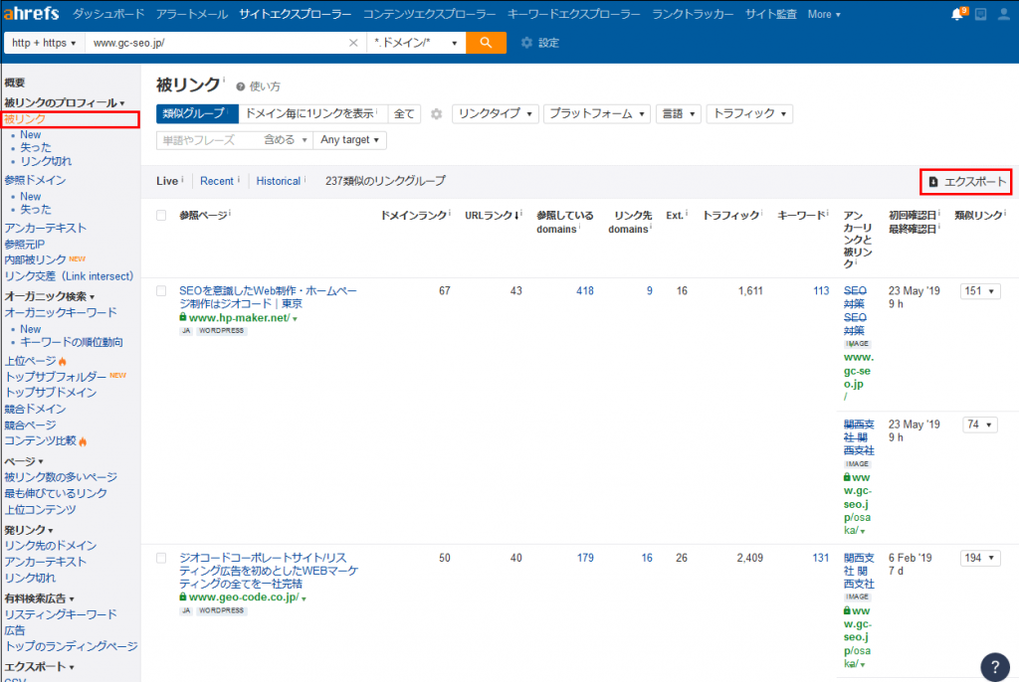Open the notifications bell icon
Image resolution: width=1019 pixels, height=682 pixels.
pos(956,14)
